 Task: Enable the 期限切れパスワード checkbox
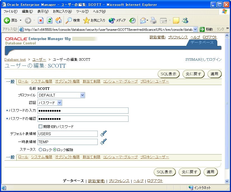[x=40, y=126]
